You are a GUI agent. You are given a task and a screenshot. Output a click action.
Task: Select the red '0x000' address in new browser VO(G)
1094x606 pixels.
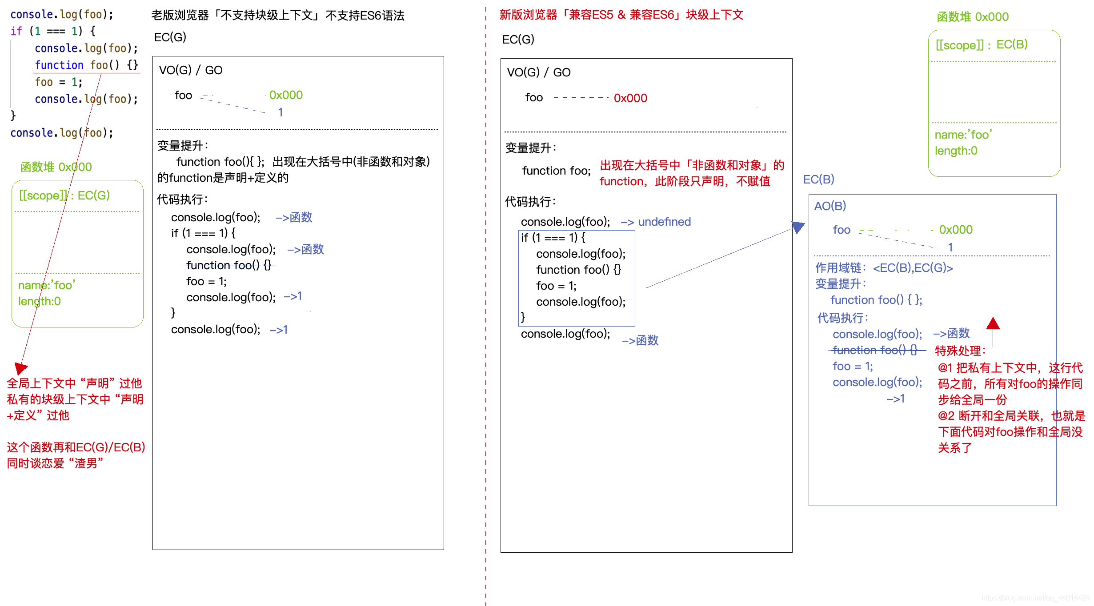[630, 98]
